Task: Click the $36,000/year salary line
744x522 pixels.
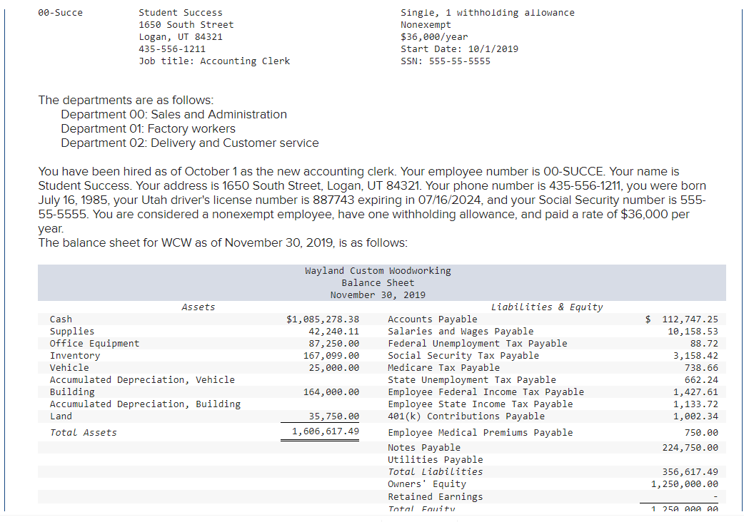Action: point(434,37)
